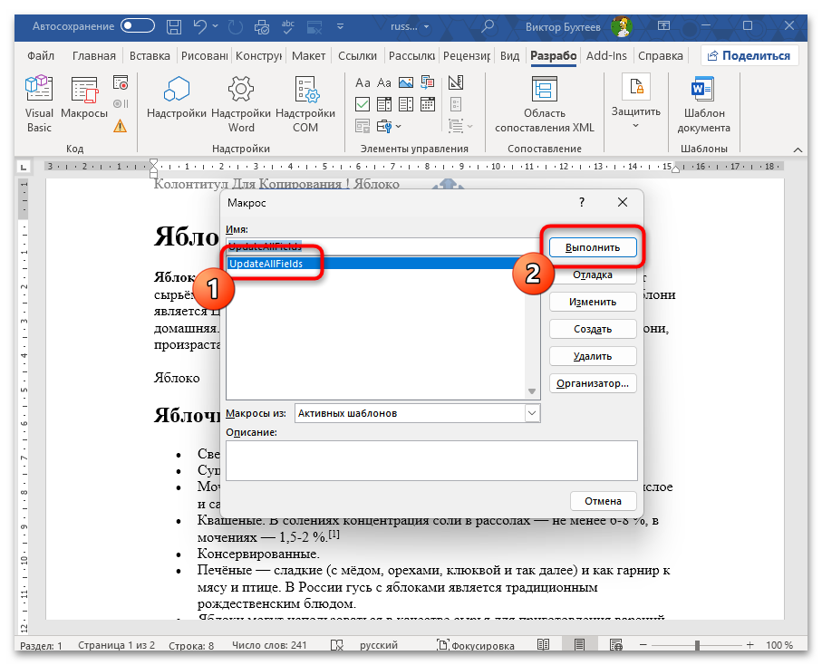Viewport: 822px width, 665px height.
Task: Open Word Add-ins gear icon
Action: click(241, 104)
